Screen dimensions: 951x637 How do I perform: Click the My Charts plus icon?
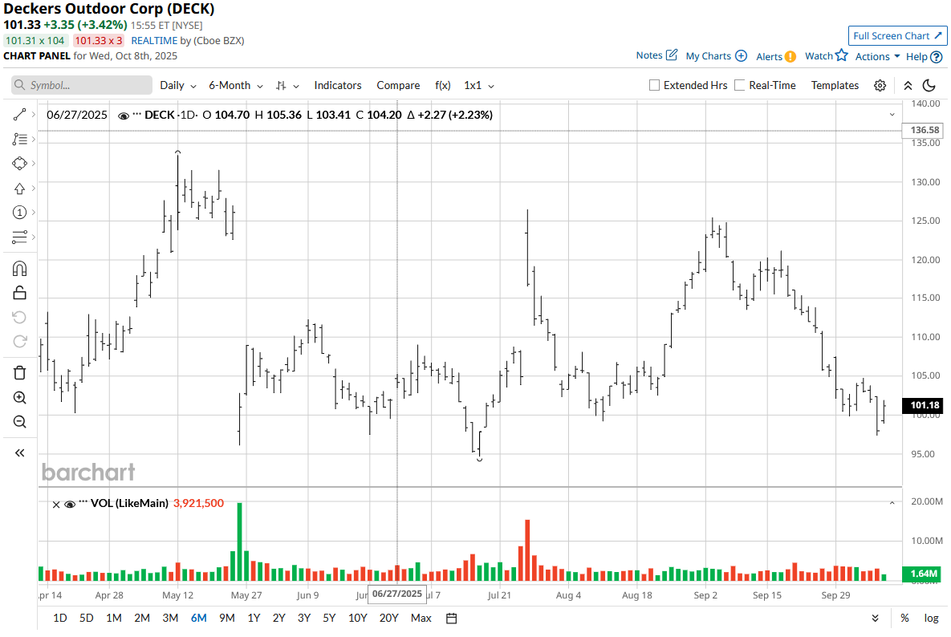coord(742,56)
